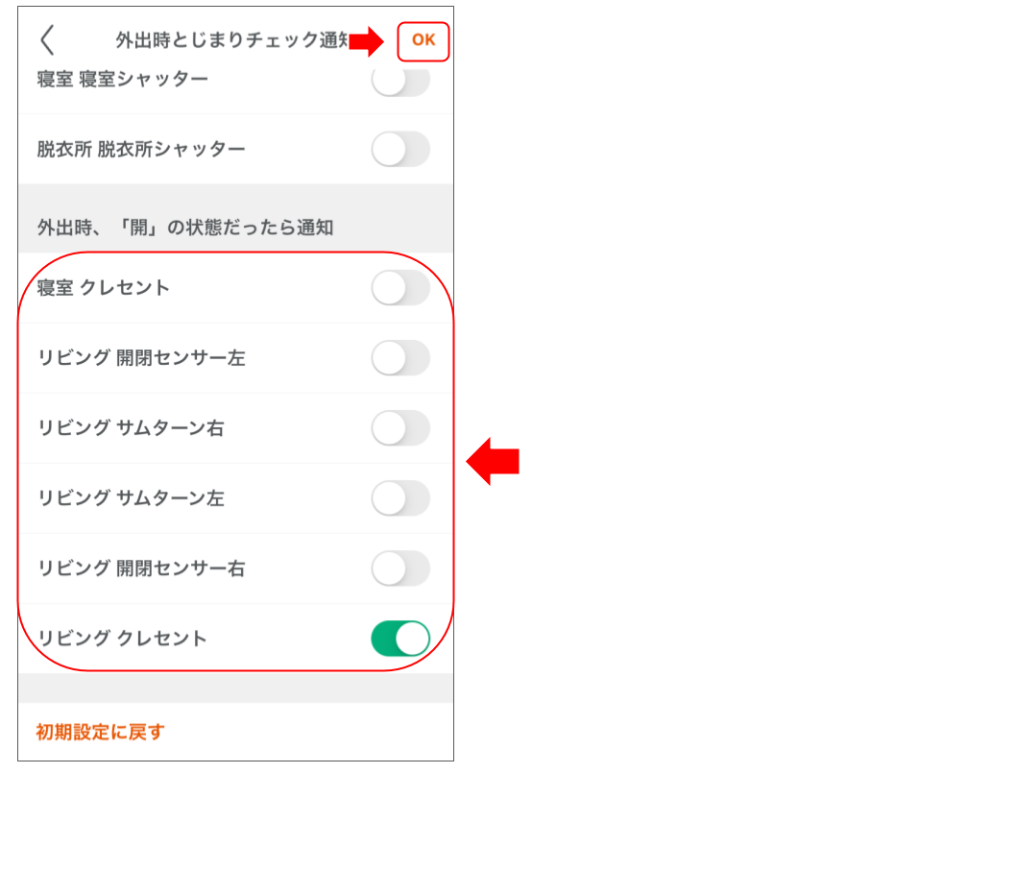Activate the リビング サムターン左 toggle

pos(400,498)
